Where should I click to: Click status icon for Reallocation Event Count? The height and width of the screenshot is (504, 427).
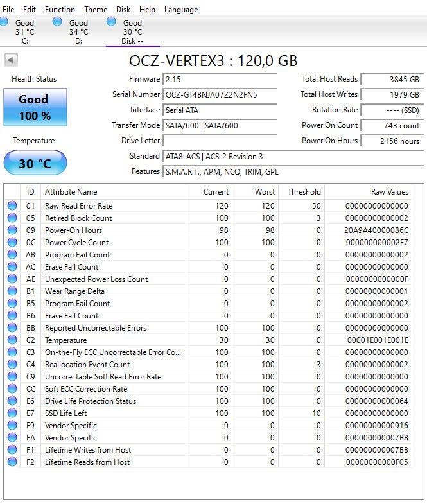(12, 364)
